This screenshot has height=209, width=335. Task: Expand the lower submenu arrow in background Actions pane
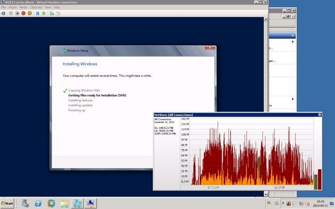click(x=292, y=99)
